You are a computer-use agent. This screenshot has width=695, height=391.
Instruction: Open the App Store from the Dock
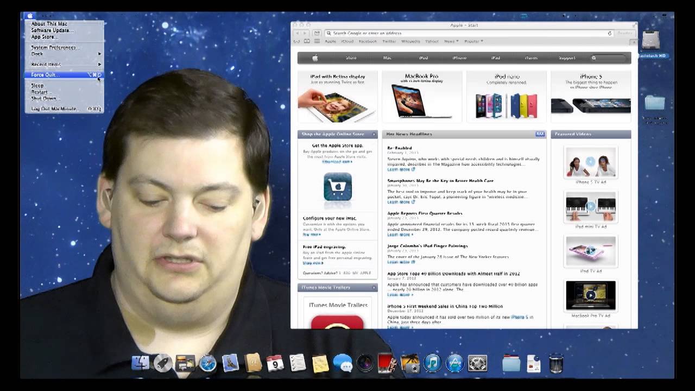454,363
